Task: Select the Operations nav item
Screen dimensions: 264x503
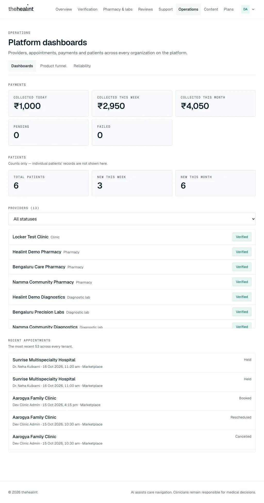Action: click(188, 9)
